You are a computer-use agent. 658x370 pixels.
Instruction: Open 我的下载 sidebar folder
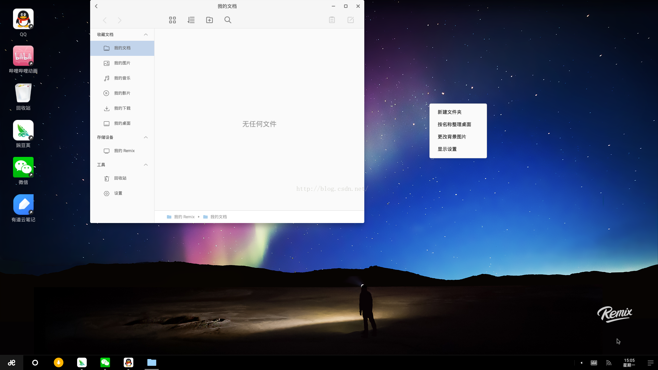click(x=122, y=108)
